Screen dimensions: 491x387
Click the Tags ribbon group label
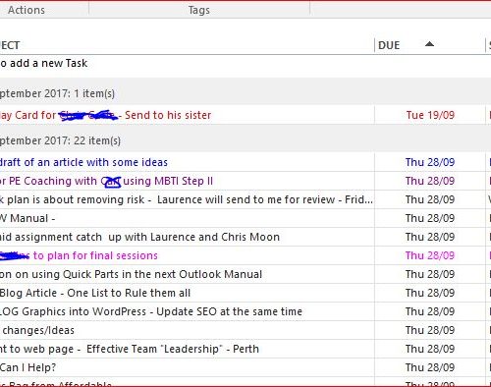pyautogui.click(x=199, y=10)
